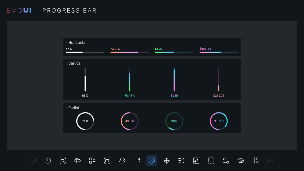
Task: Click the alarm clock icon at toolbar end
Action: click(270, 161)
